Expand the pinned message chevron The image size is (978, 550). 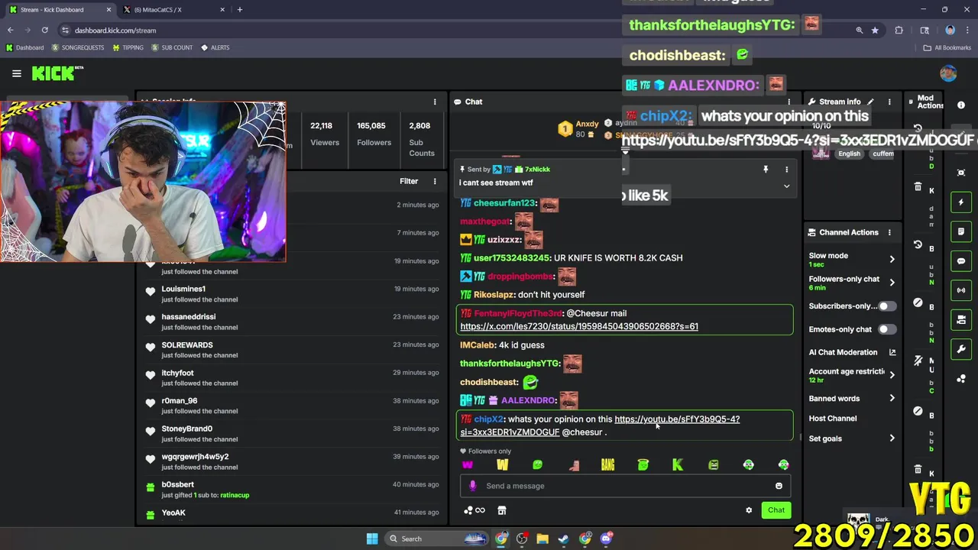point(786,186)
